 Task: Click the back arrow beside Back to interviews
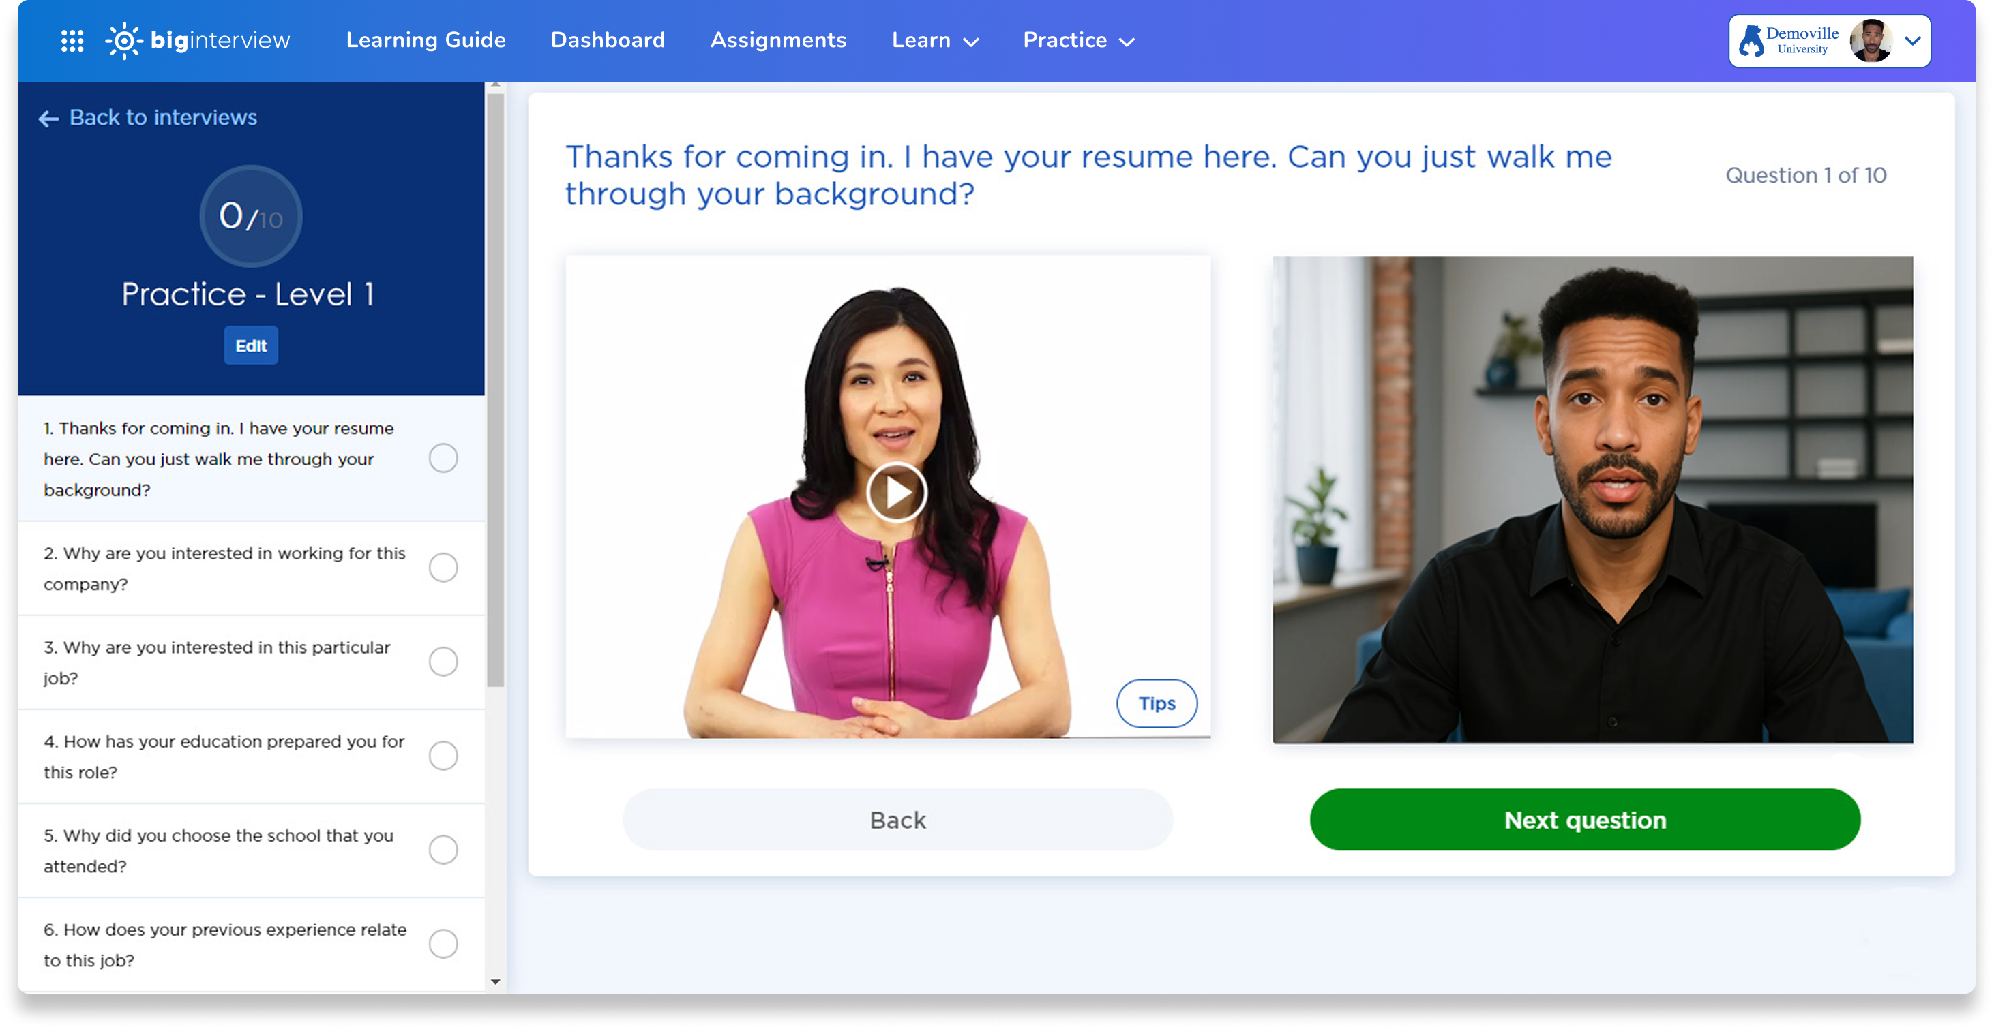[x=48, y=119]
